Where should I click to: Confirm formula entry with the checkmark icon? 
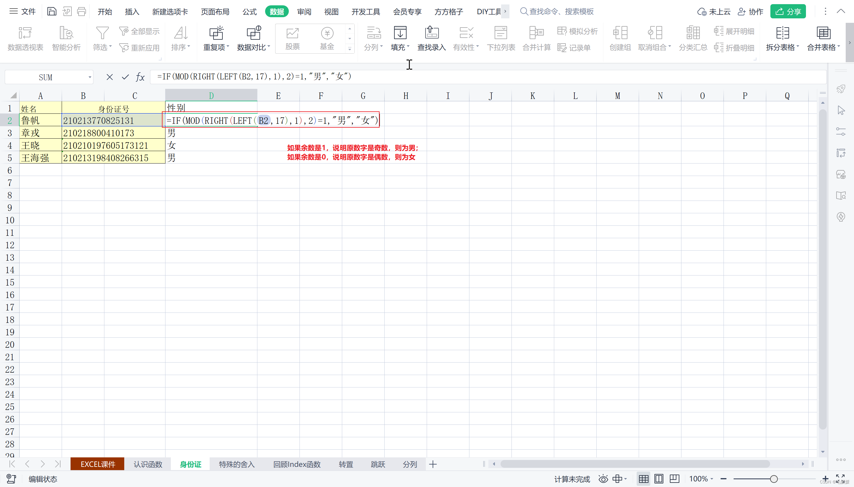tap(125, 77)
